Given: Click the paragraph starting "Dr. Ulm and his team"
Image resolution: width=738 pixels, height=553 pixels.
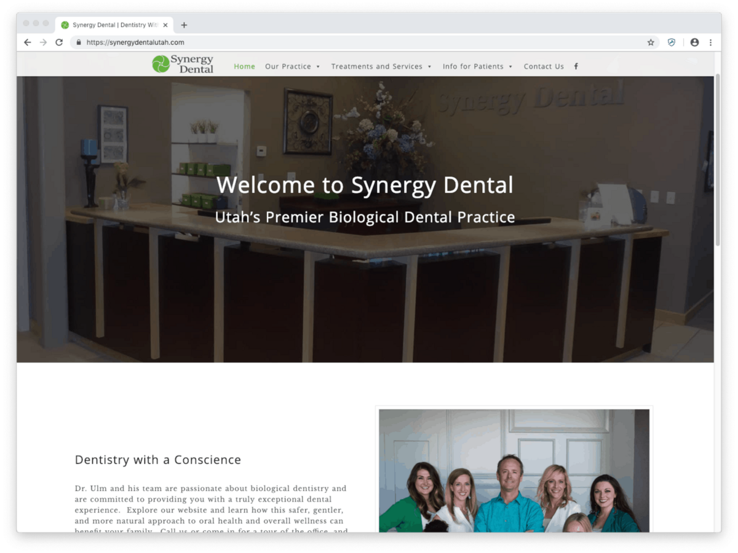Looking at the screenshot, I should pos(211,509).
